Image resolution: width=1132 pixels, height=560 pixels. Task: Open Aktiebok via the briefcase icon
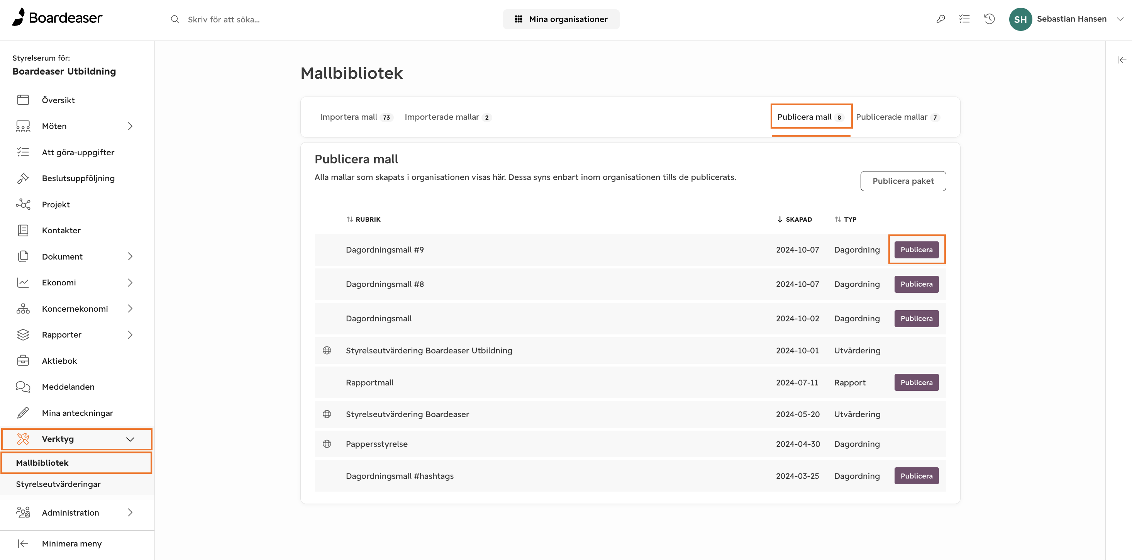pos(23,360)
